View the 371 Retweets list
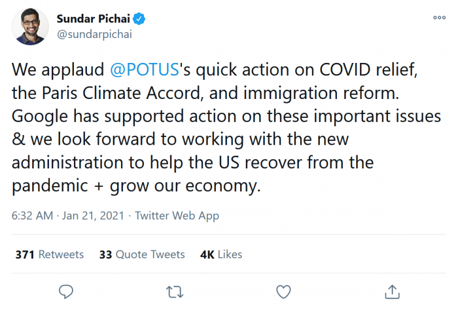This screenshot has height=310, width=458. click(x=49, y=254)
